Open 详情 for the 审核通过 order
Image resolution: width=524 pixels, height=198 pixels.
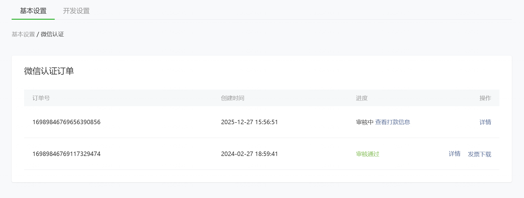454,154
